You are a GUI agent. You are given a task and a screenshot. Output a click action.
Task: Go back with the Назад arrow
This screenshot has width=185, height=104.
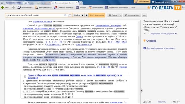5,8
